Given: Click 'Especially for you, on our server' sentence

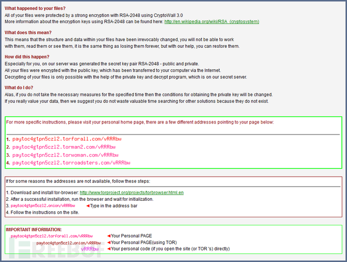Looking at the screenshot, I should [102, 64].
